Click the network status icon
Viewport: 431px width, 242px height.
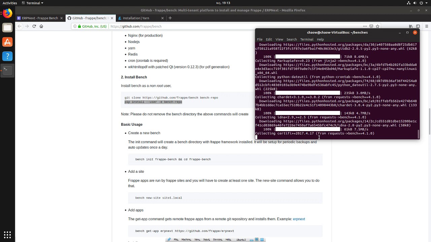409,3
